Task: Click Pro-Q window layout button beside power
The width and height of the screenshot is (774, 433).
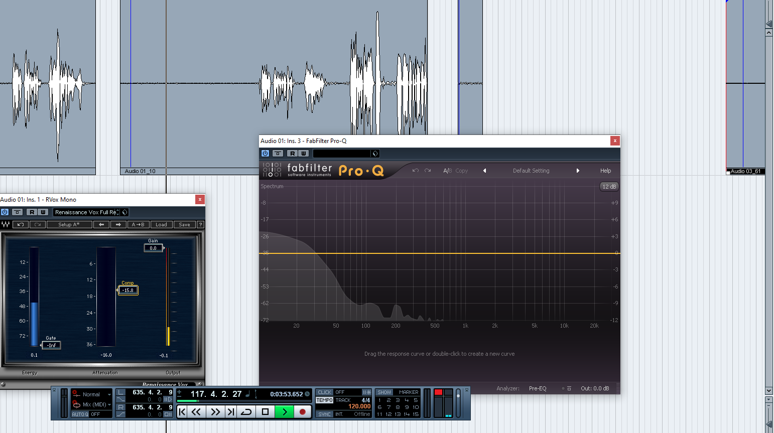Action: 278,154
